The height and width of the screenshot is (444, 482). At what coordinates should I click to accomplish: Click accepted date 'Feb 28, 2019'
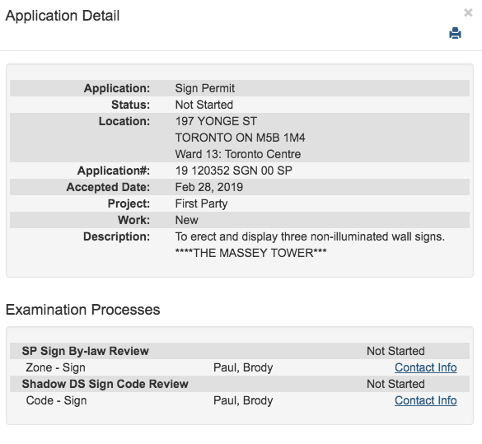click(209, 187)
